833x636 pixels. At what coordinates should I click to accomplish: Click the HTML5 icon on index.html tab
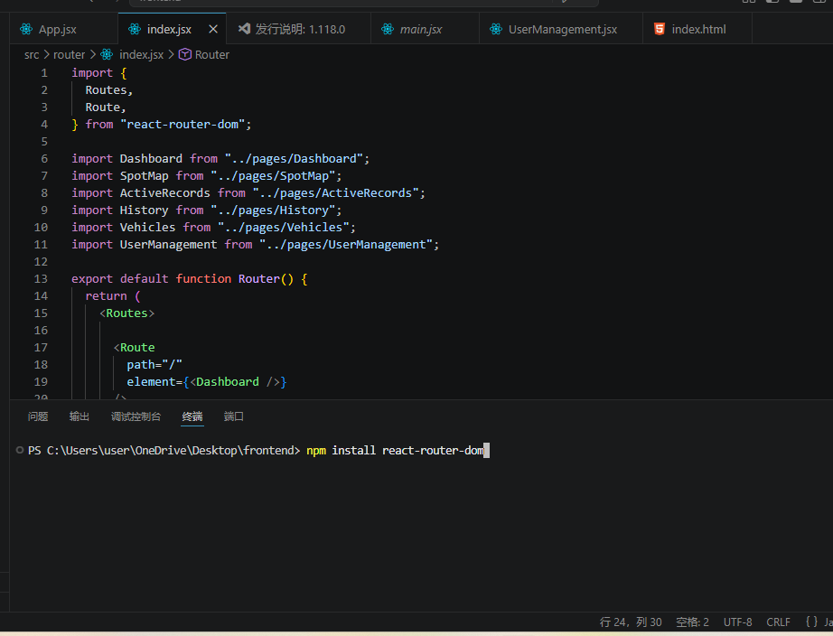click(660, 30)
